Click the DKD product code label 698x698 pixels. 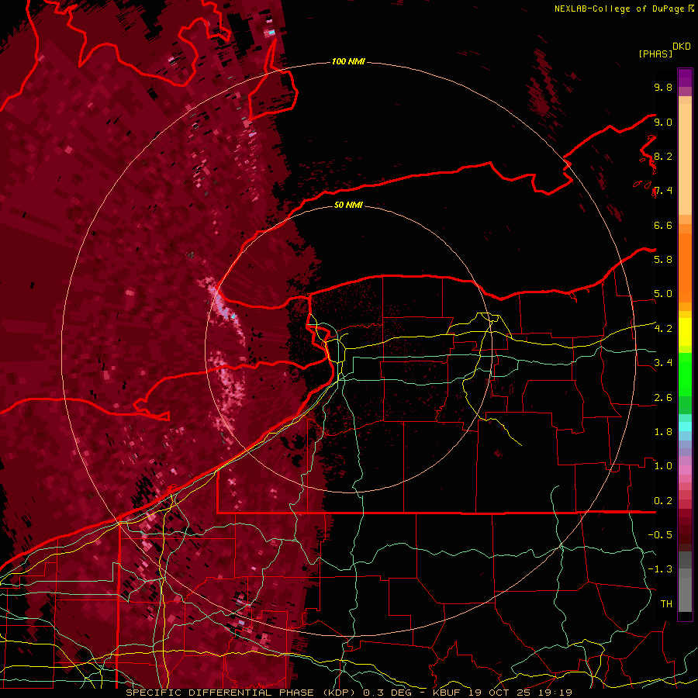682,46
